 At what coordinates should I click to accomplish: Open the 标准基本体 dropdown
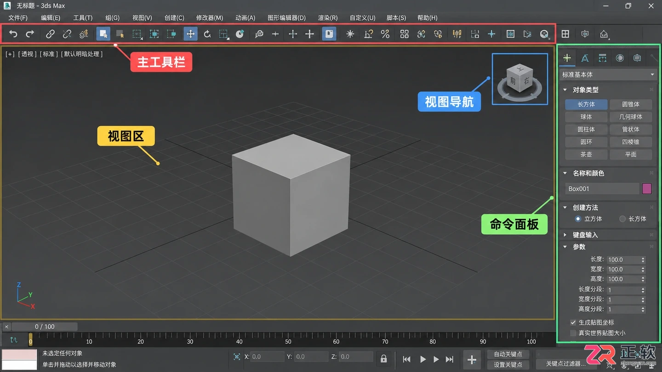(x=609, y=74)
